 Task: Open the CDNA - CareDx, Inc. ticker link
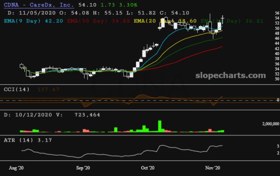tap(39, 5)
